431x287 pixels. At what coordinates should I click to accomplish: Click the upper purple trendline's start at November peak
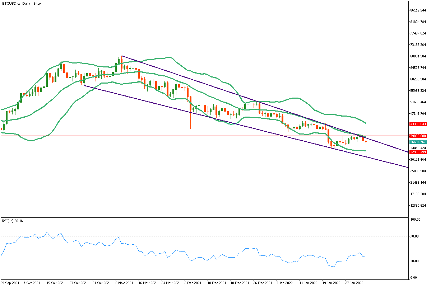click(122, 56)
